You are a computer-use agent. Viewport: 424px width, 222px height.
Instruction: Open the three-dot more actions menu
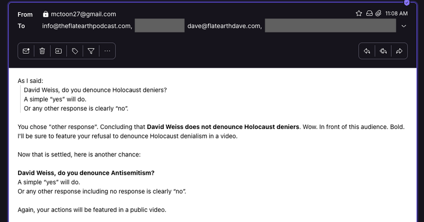(108, 51)
